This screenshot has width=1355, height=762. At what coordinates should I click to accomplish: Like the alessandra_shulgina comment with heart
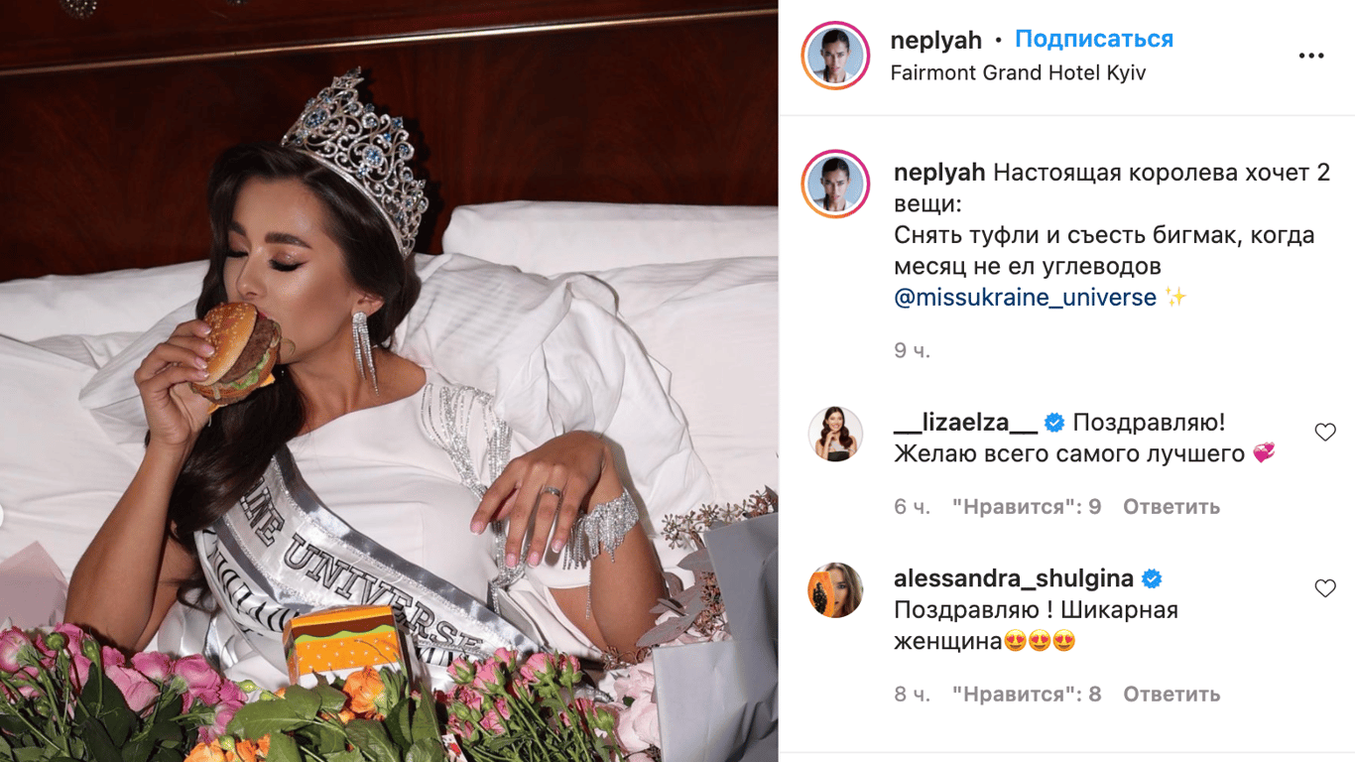pyautogui.click(x=1325, y=588)
